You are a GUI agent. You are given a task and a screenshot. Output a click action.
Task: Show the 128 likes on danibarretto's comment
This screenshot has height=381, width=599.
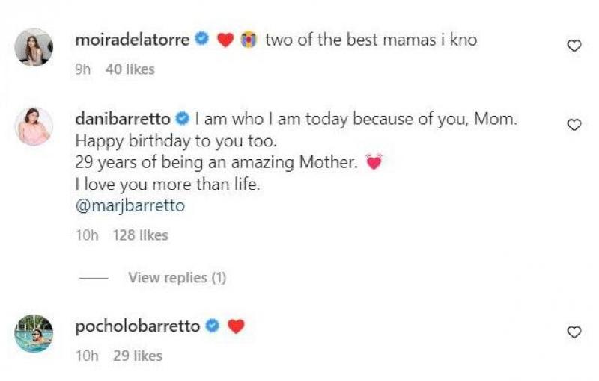(140, 235)
